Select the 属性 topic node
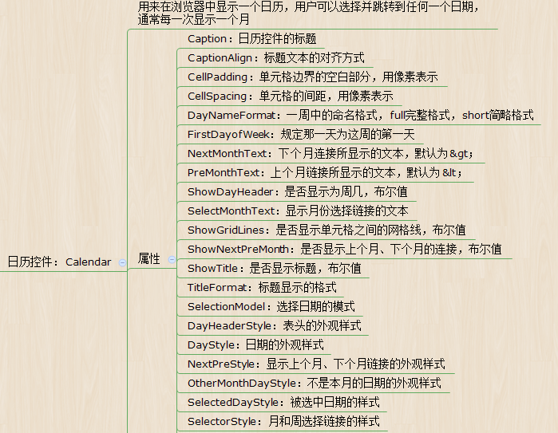 (149, 259)
